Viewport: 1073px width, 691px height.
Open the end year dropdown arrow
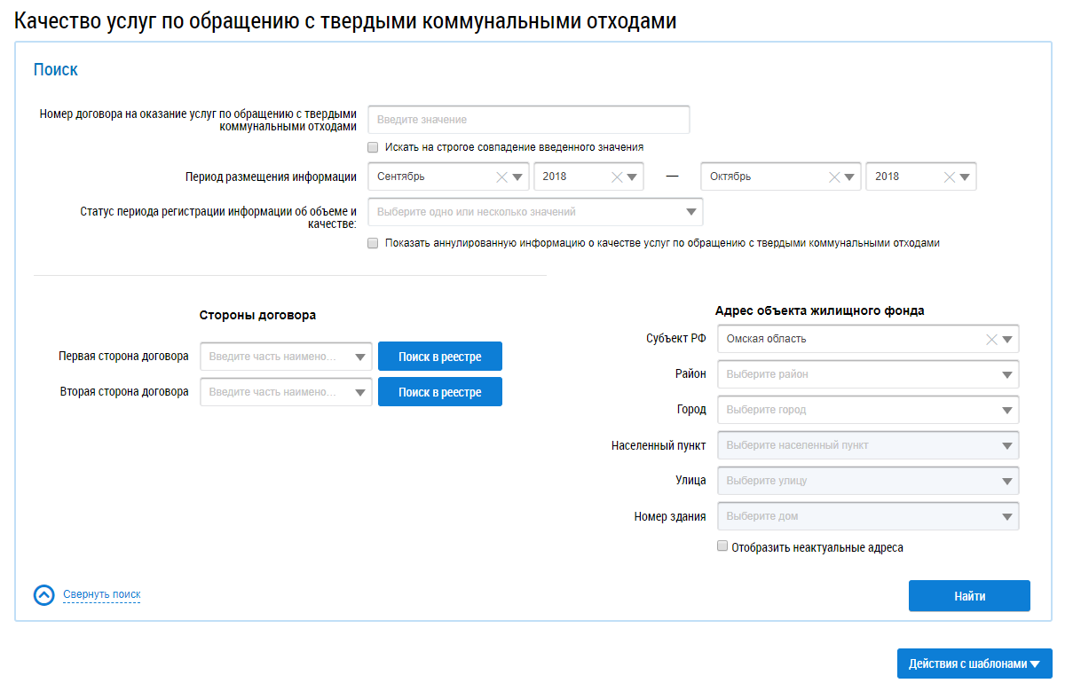[x=966, y=177]
